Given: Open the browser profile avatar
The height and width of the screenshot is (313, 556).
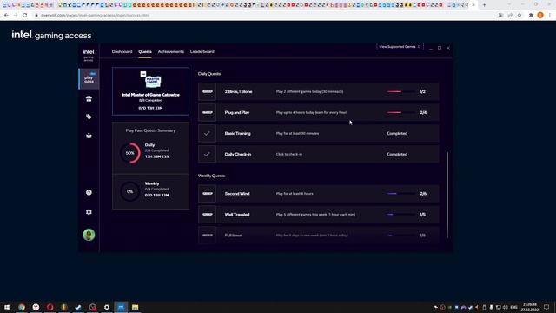Looking at the screenshot, I should (540, 16).
